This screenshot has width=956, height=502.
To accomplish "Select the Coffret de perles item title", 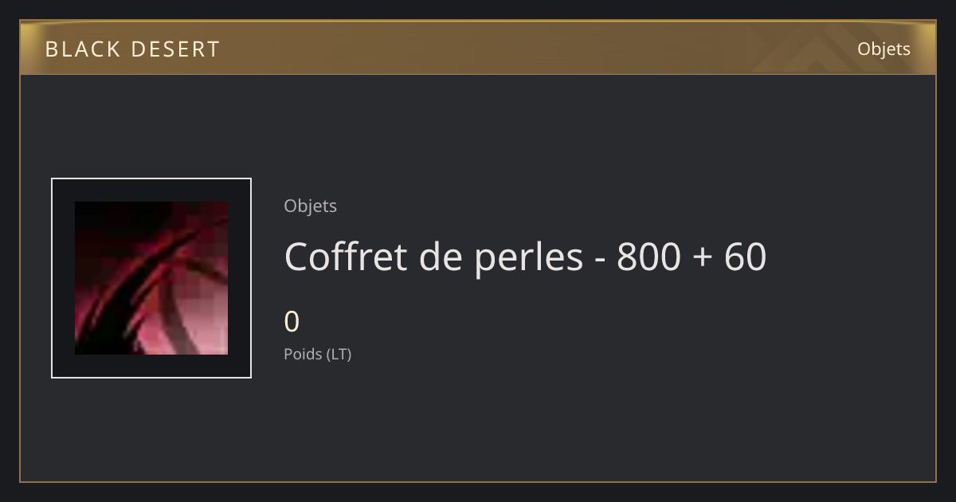I will tap(525, 257).
